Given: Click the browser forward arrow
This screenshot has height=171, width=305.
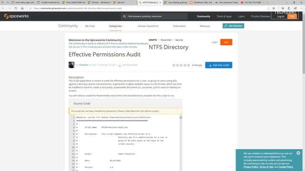Looking at the screenshot, I should click(x=10, y=9).
